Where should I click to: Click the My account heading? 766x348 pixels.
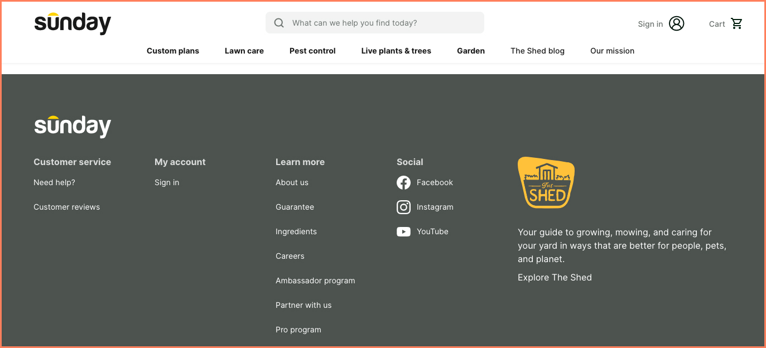[x=180, y=162]
